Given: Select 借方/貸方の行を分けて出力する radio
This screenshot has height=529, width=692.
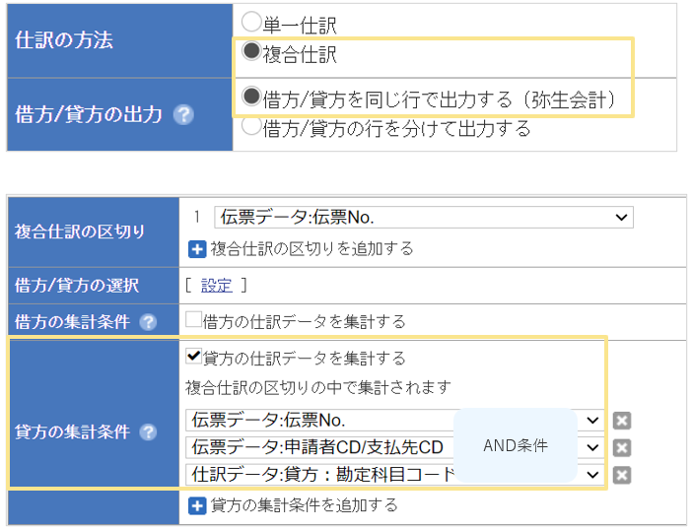Looking at the screenshot, I should tap(251, 125).
